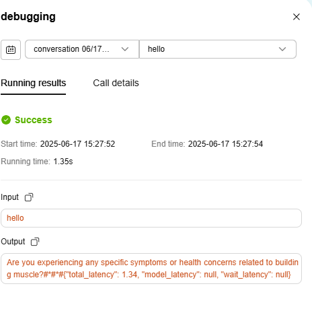The width and height of the screenshot is (312, 313).
Task: Click the Output section label
Action: click(13, 242)
